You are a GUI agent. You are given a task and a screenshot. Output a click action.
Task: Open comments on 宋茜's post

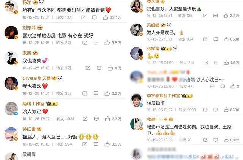(x=99, y=68)
